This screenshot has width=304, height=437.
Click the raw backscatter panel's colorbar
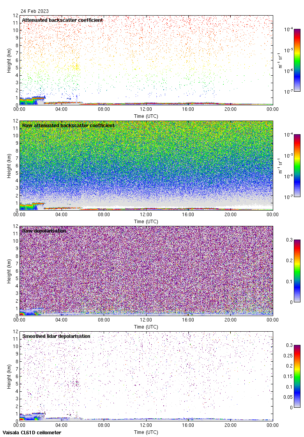coord(297,165)
